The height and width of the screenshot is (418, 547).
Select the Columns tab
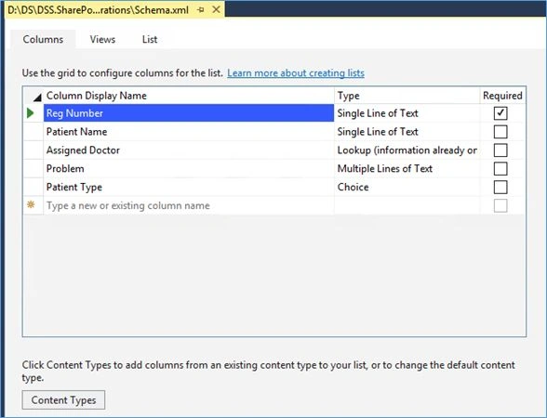[x=43, y=39]
